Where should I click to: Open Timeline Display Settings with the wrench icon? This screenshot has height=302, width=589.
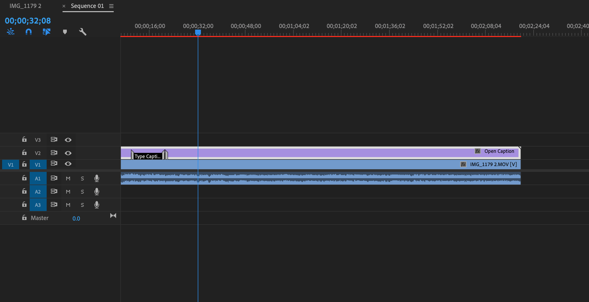point(83,32)
